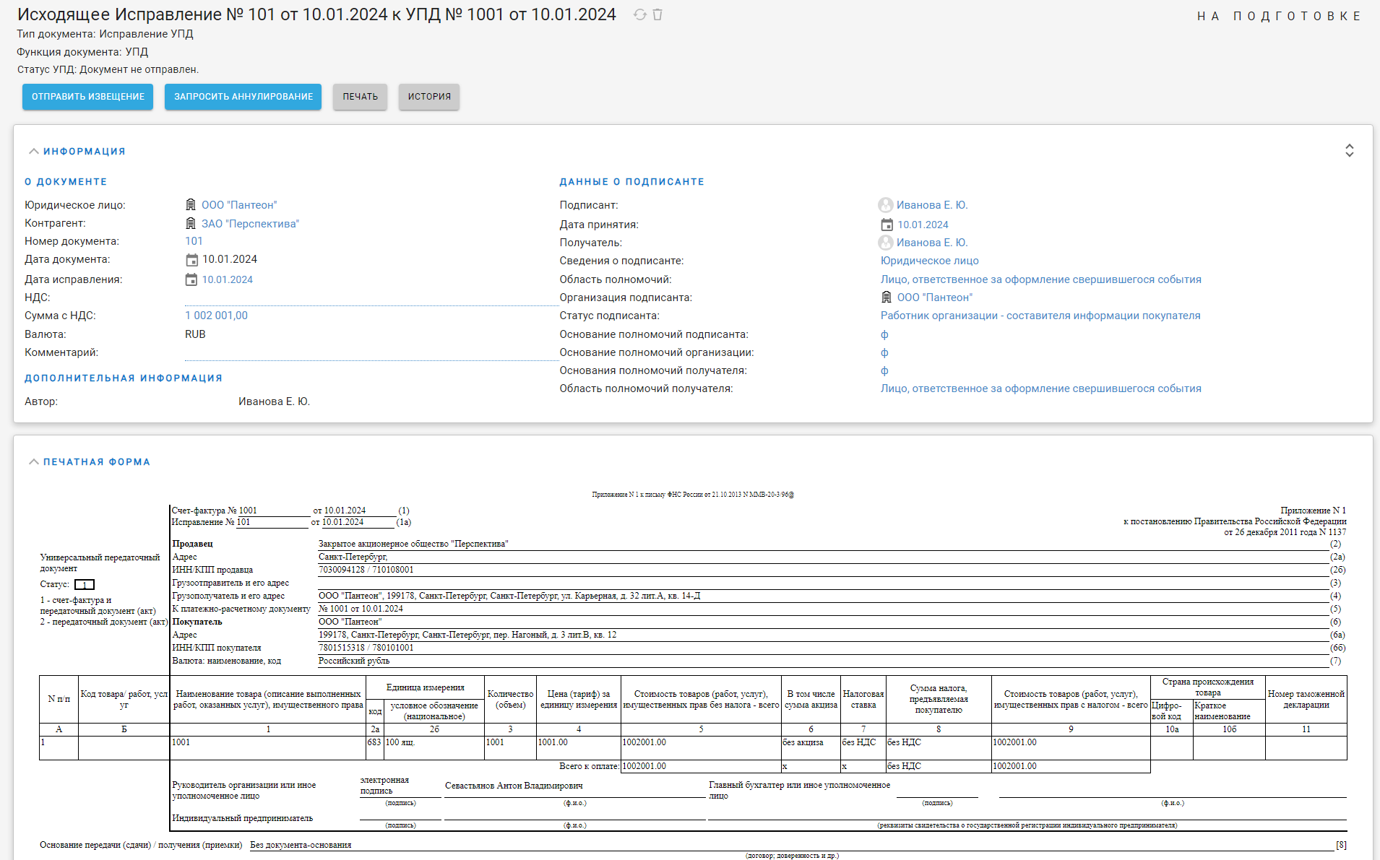Viewport: 1380px width, 860px height.
Task: Click Область полномочий value for signer
Action: [1041, 279]
